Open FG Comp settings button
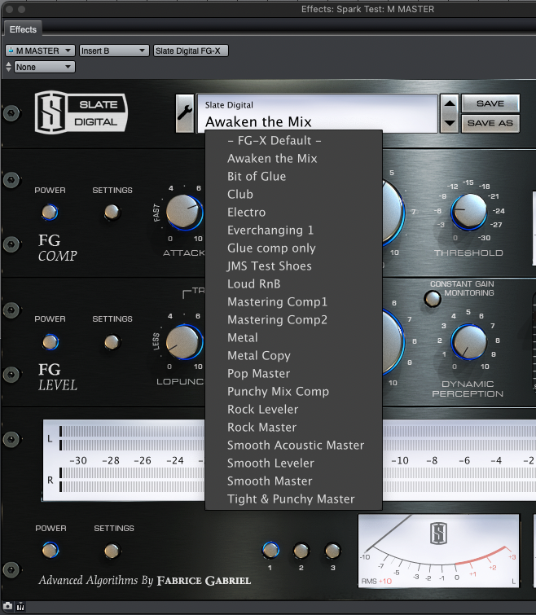Screen dimensions: 536x615 pos(112,212)
